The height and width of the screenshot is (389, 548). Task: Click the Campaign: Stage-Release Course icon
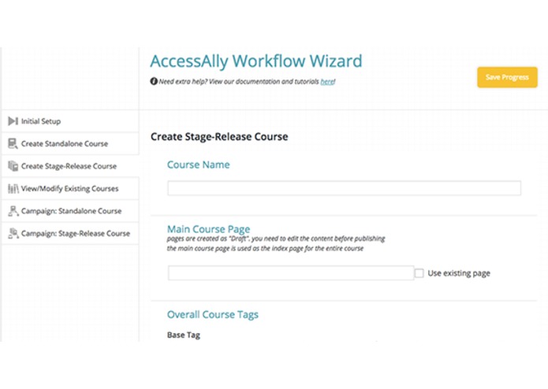[13, 233]
